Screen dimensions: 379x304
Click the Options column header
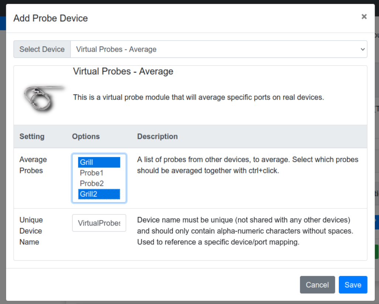coord(86,136)
